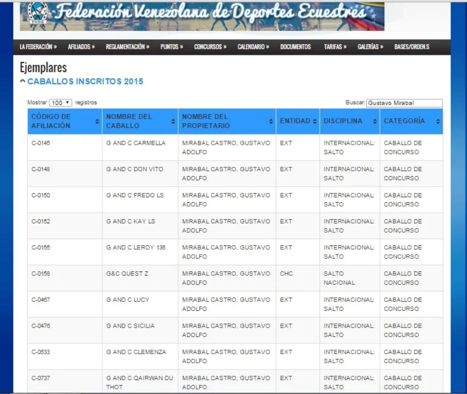The width and height of the screenshot is (467, 394).
Task: Click horse name G AND C KAY LS
Action: pyautogui.click(x=131, y=221)
